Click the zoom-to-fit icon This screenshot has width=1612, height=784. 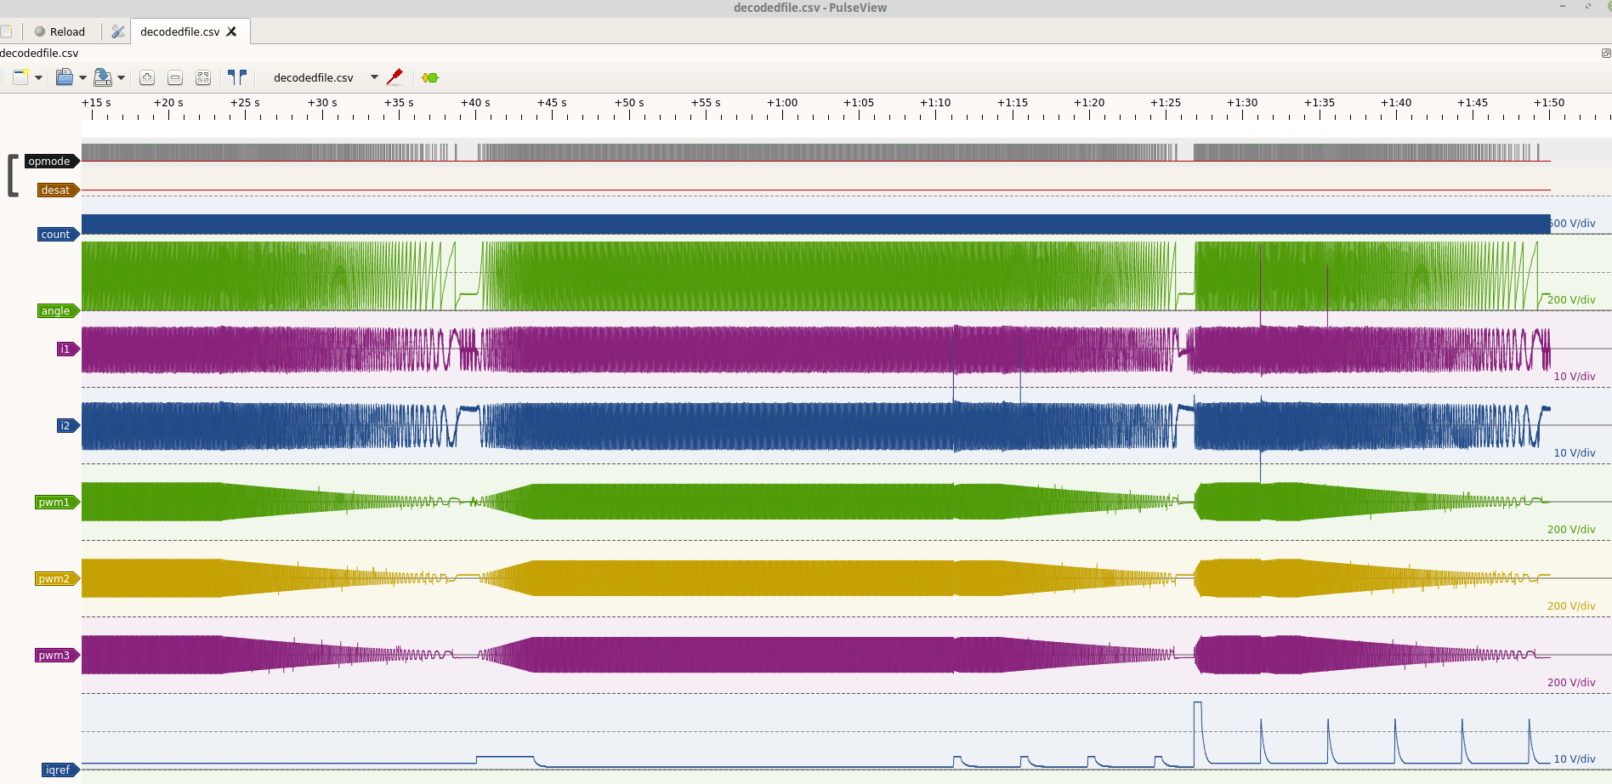tap(203, 77)
